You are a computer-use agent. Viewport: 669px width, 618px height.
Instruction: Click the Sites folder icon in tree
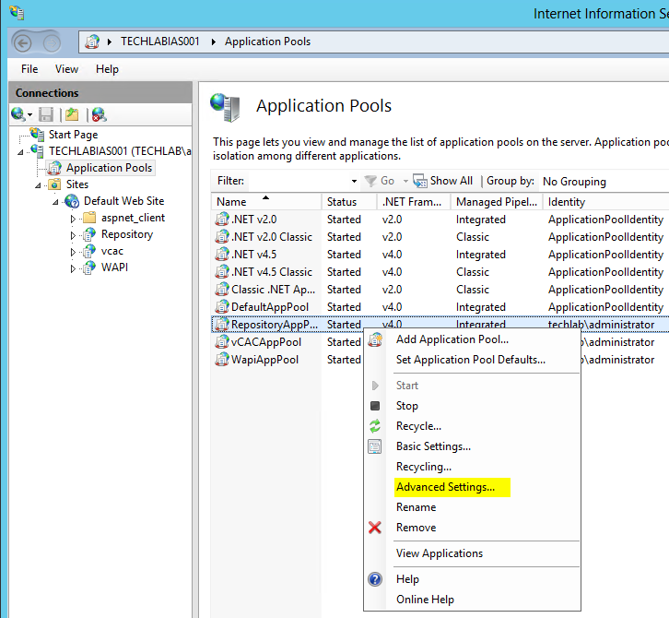pyautogui.click(x=54, y=184)
